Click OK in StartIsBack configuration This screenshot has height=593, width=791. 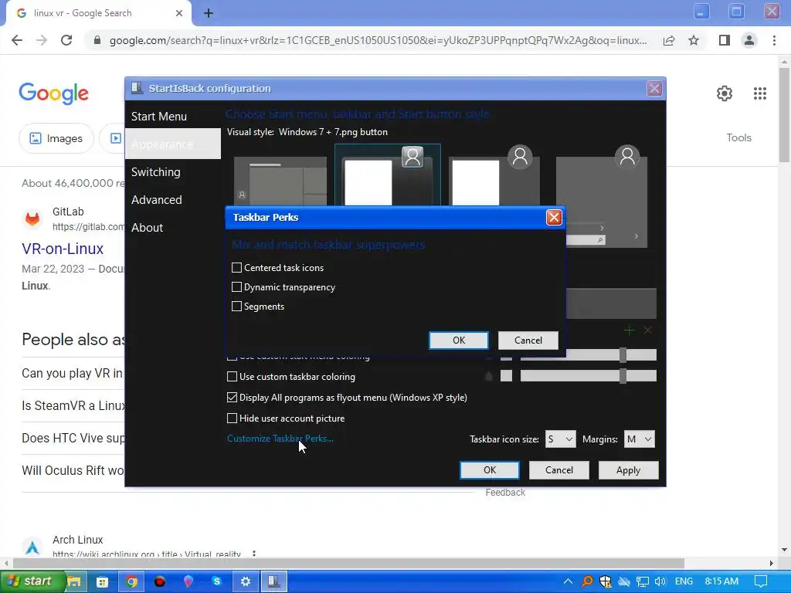489,470
